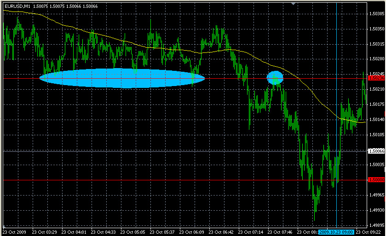Click the chart shift triangle marker at top
386x236 pixels.
click(293, 4)
